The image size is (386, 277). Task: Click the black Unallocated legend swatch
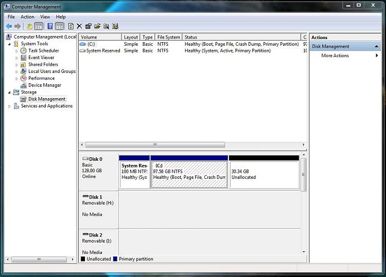(83, 259)
